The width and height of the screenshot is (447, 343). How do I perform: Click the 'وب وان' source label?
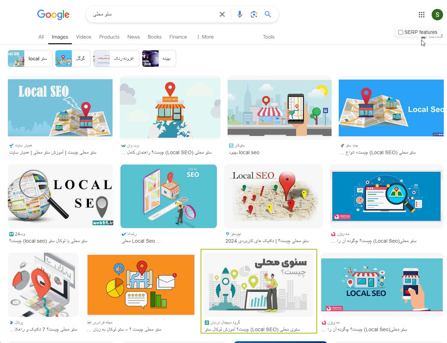click(x=133, y=146)
